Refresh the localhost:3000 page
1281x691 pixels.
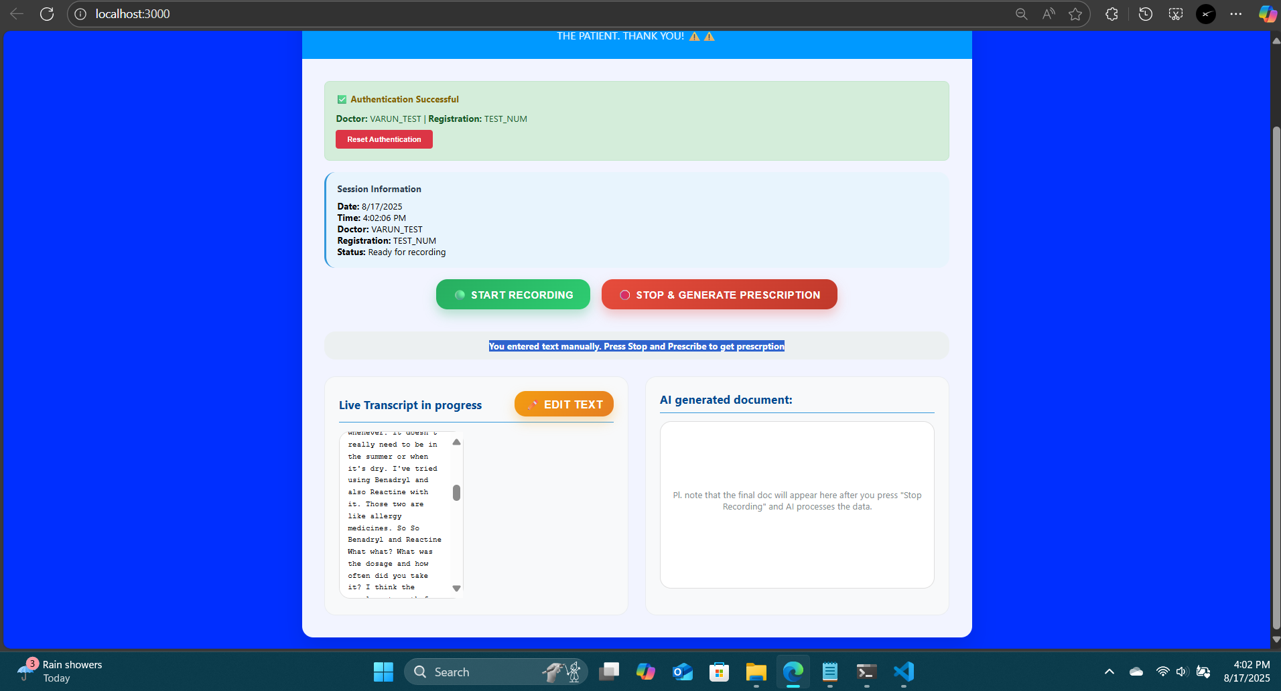[47, 13]
